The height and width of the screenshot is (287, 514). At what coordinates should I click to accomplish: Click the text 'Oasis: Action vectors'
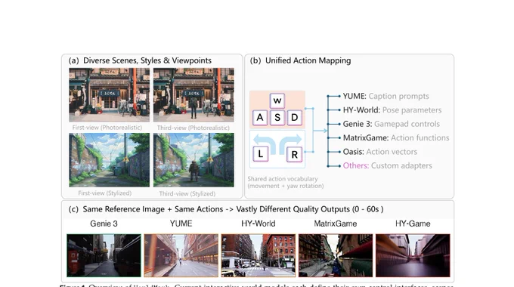[380, 152]
